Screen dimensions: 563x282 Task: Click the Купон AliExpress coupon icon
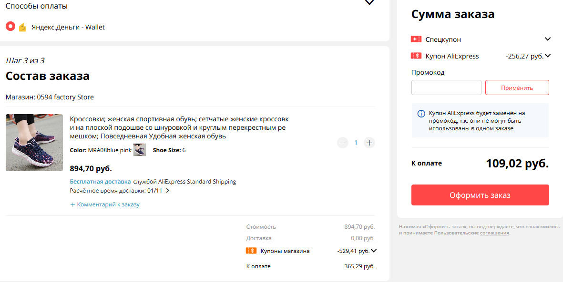[x=416, y=56]
